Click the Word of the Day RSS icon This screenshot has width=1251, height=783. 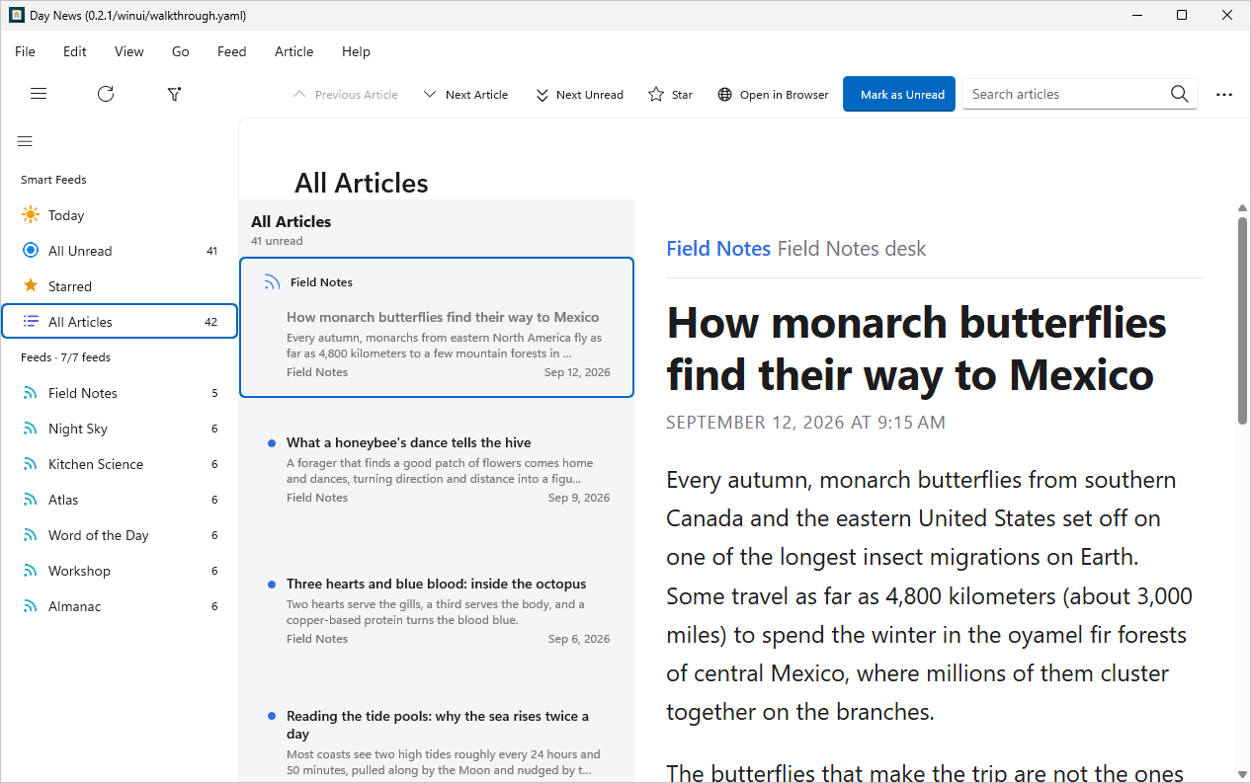pos(31,535)
